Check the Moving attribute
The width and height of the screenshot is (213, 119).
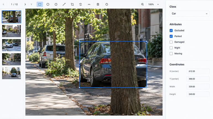(171, 54)
